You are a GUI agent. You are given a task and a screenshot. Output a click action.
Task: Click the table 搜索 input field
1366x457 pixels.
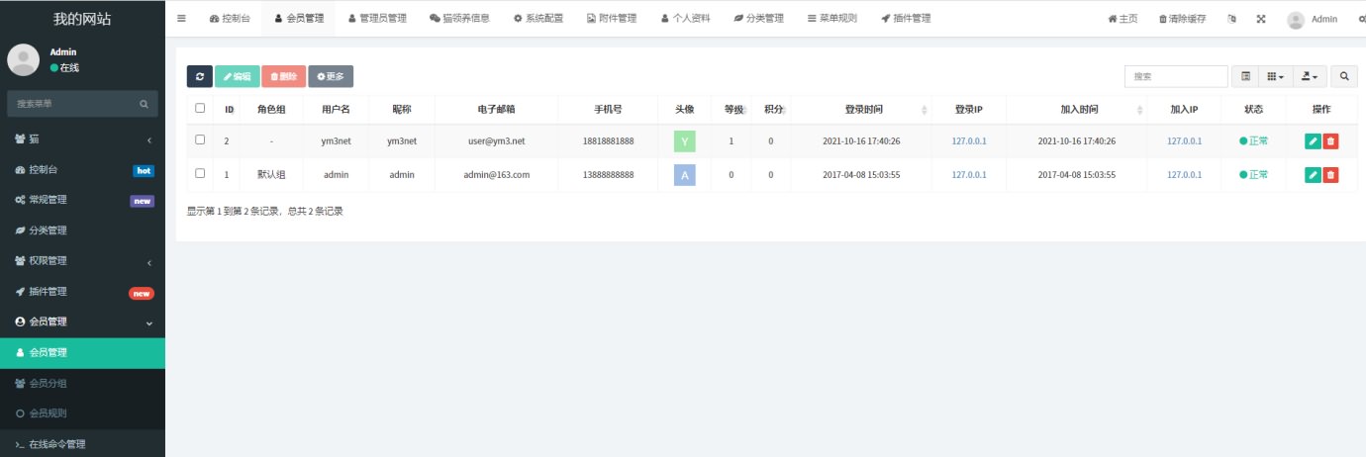1175,76
